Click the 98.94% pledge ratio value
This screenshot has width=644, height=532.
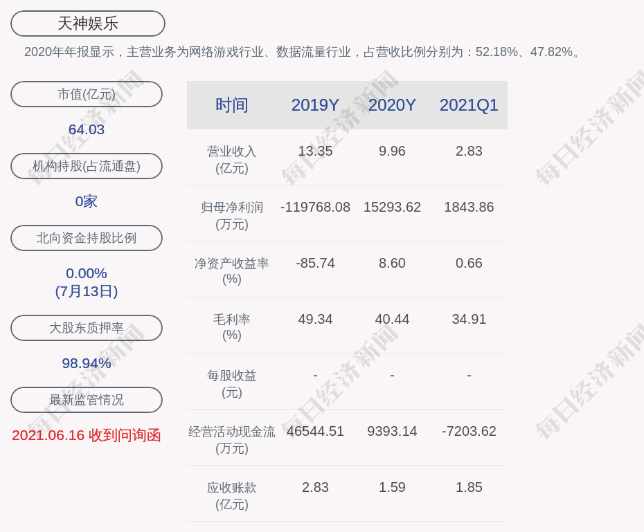87,363
